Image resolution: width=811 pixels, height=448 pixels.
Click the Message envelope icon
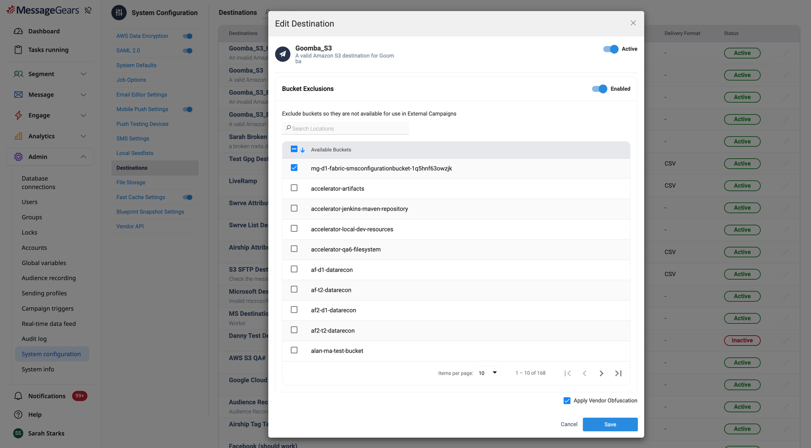(x=18, y=95)
